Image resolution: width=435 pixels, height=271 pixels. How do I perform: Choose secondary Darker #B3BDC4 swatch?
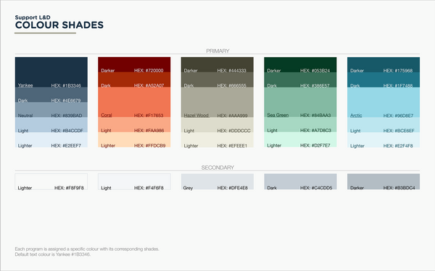click(384, 181)
